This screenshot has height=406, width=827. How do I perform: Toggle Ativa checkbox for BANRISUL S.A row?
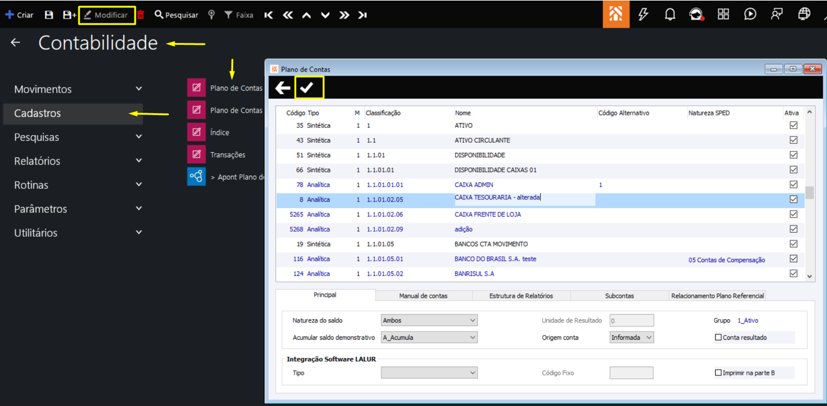point(793,273)
